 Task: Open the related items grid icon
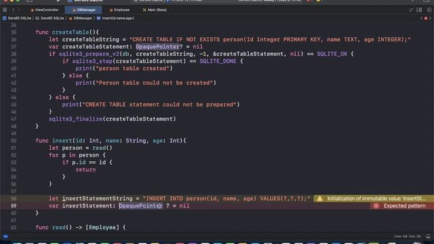(x=5, y=9)
